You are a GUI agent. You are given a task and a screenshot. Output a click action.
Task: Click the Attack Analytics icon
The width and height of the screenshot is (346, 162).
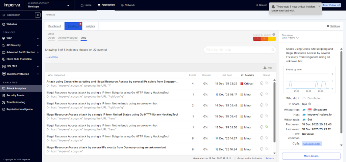click(4, 88)
